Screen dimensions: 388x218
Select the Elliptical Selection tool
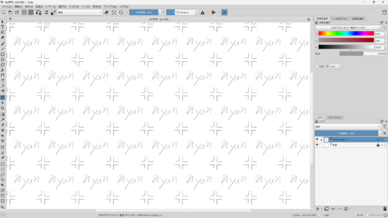[2, 169]
